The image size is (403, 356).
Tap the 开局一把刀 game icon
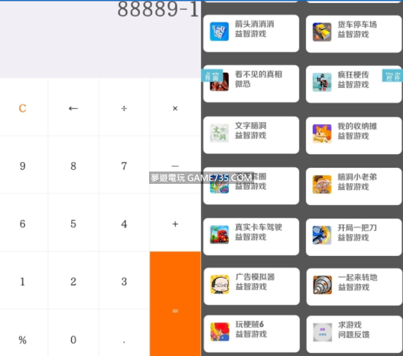pos(322,235)
